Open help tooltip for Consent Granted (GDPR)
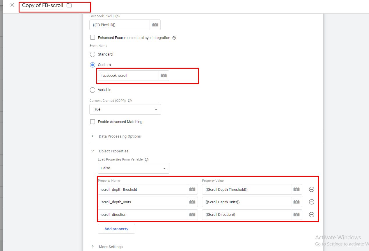This screenshot has height=251, width=369. pyautogui.click(x=130, y=101)
